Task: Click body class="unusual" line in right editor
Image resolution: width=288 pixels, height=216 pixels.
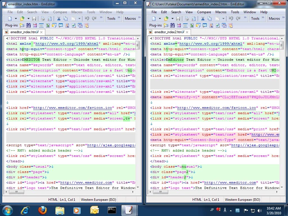Action: 215,166
